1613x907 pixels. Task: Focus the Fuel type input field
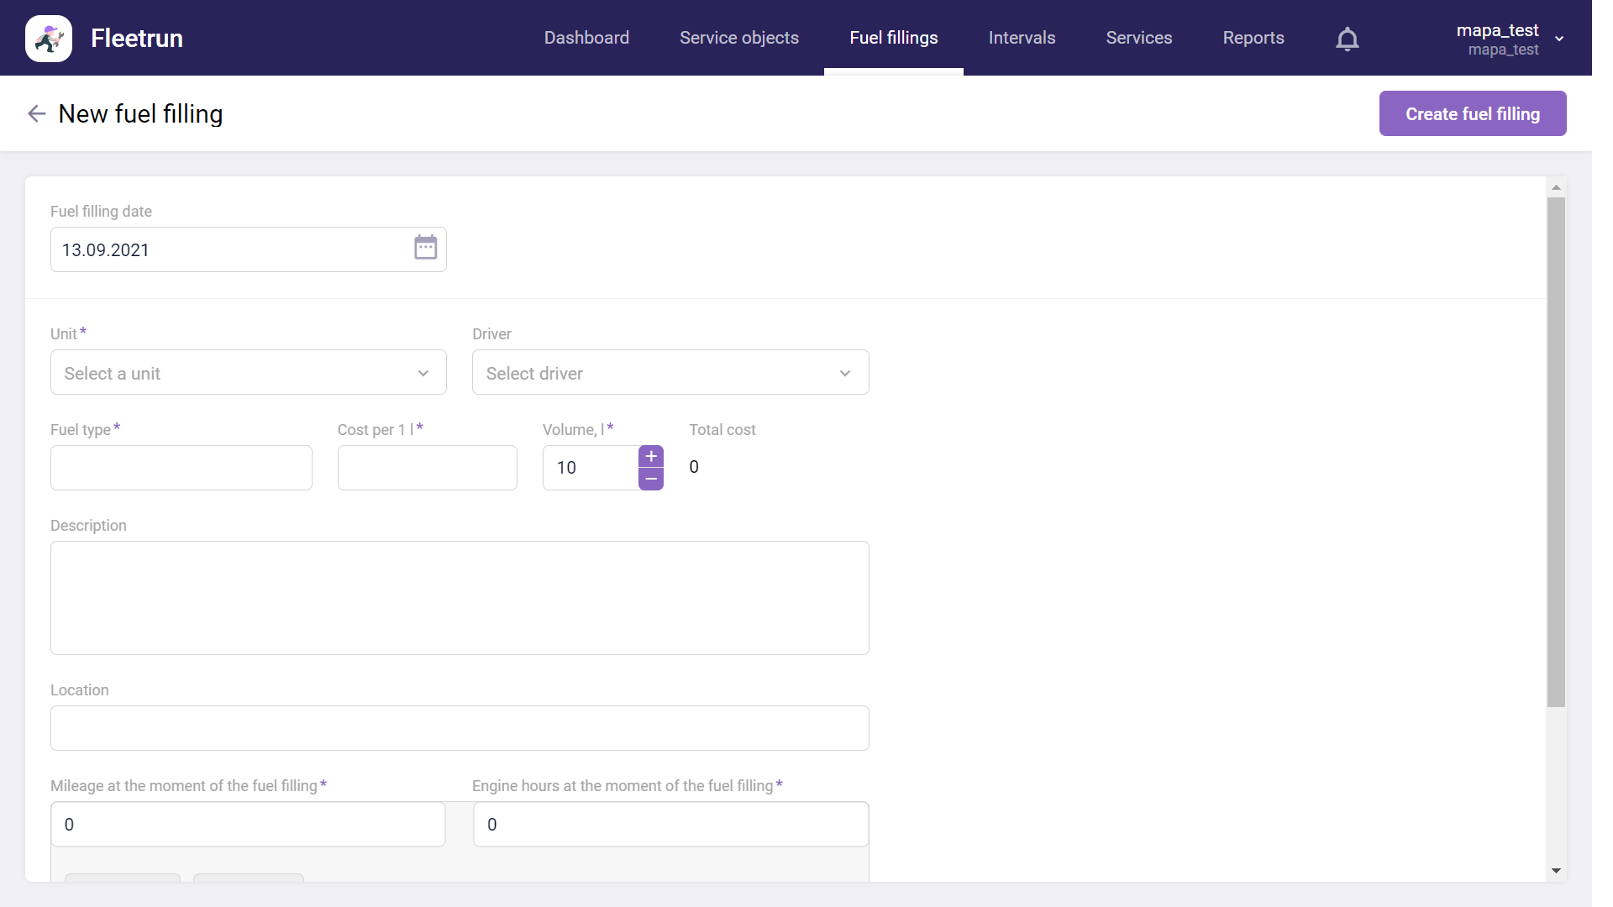181,468
